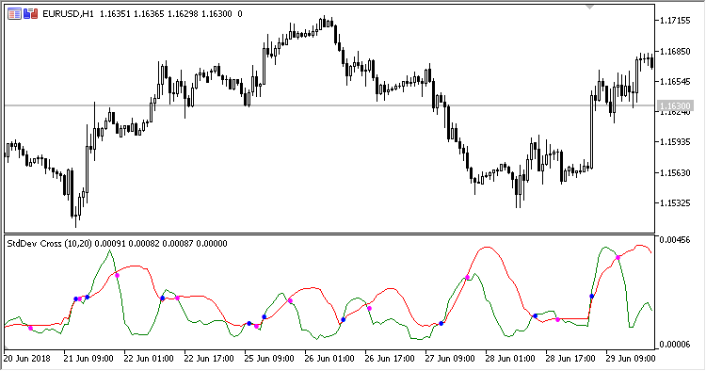Click the last magenta crossover dot near 29 Jun

tap(618, 258)
